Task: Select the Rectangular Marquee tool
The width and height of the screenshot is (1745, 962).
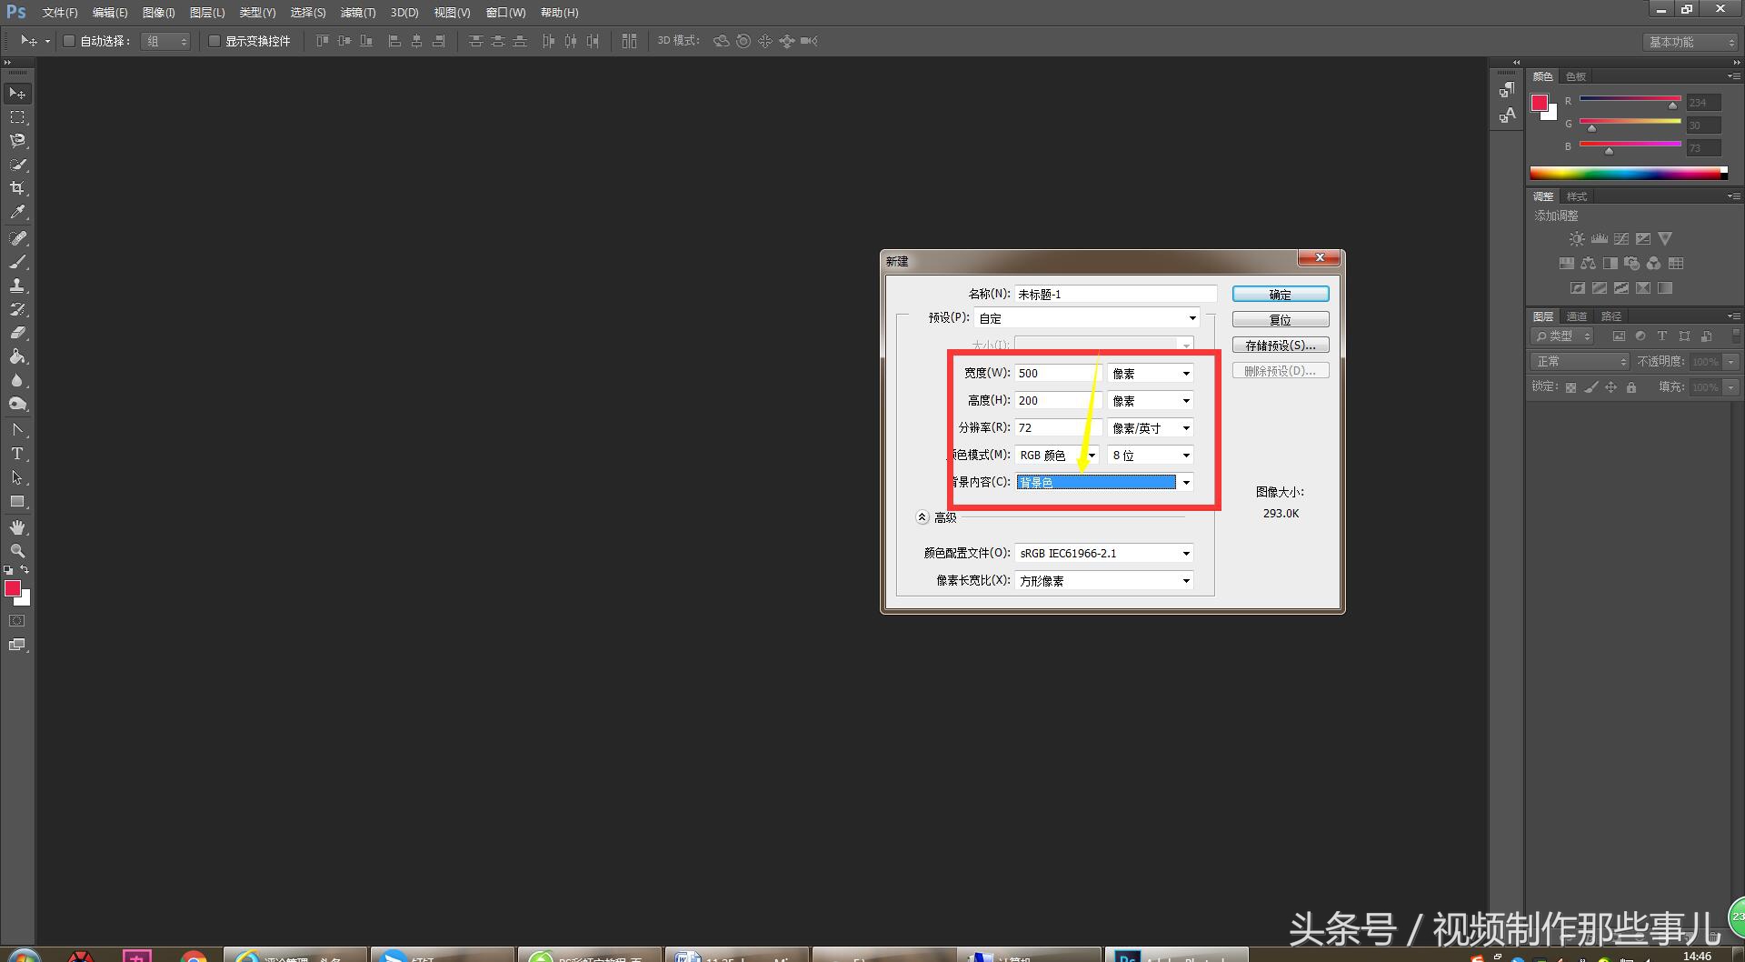Action: click(17, 117)
